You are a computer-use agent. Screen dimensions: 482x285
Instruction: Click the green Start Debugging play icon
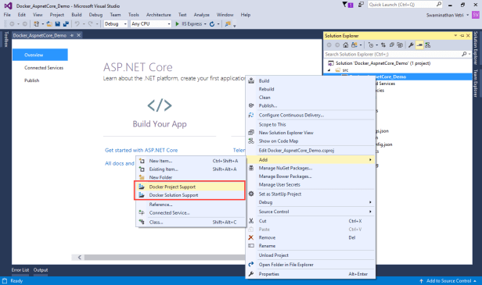click(x=177, y=24)
